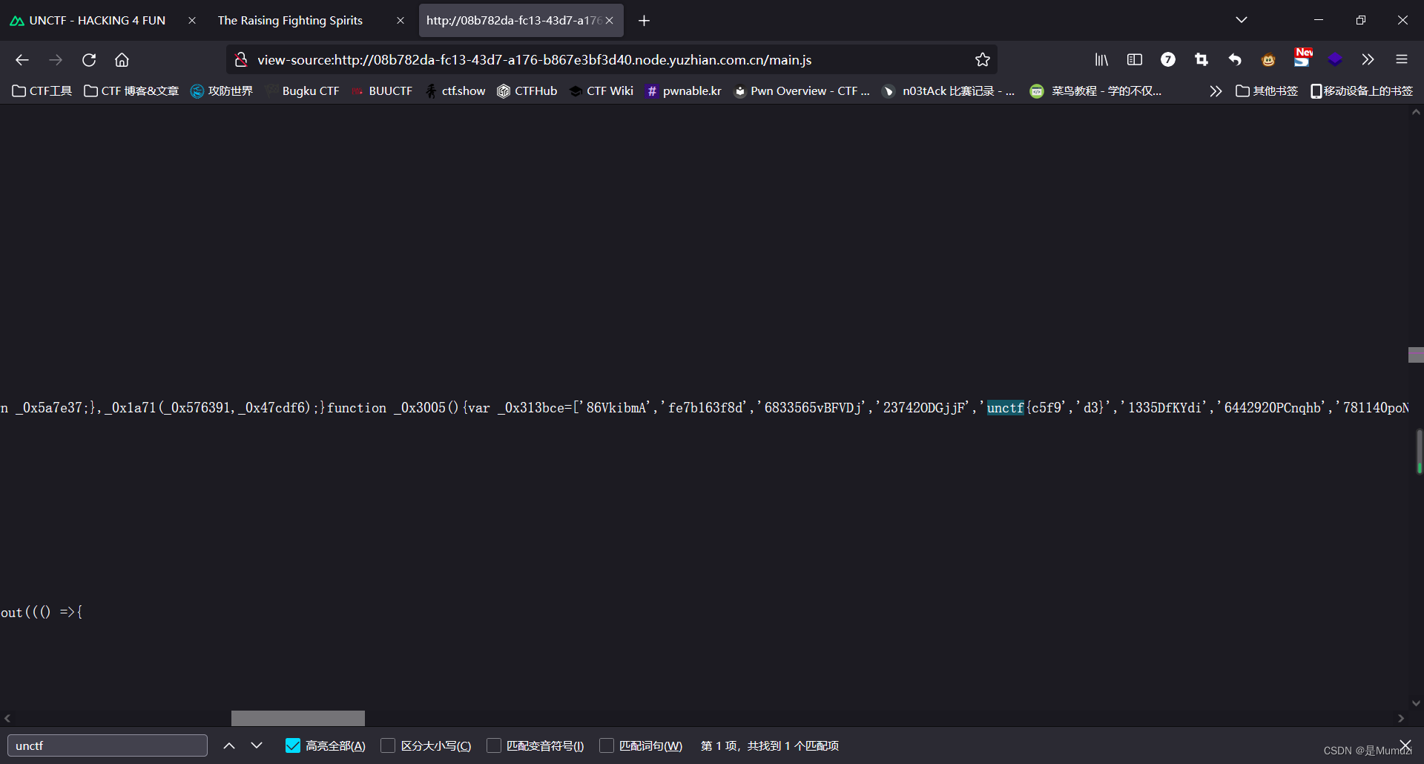Image resolution: width=1424 pixels, height=764 pixels.
Task: Click the undo history arrow icon
Action: click(1235, 59)
